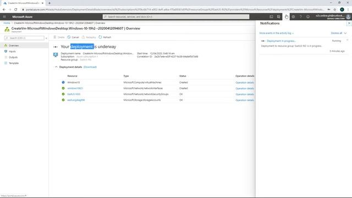
Task: Collapse the Deployment details section
Action: pos(56,67)
